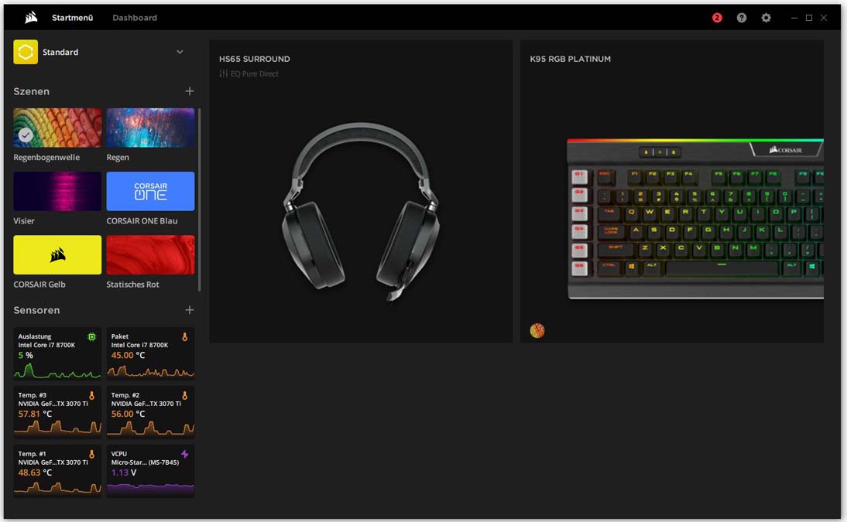
Task: Click the rainbow lighting swatch on K95 card
Action: tap(537, 330)
